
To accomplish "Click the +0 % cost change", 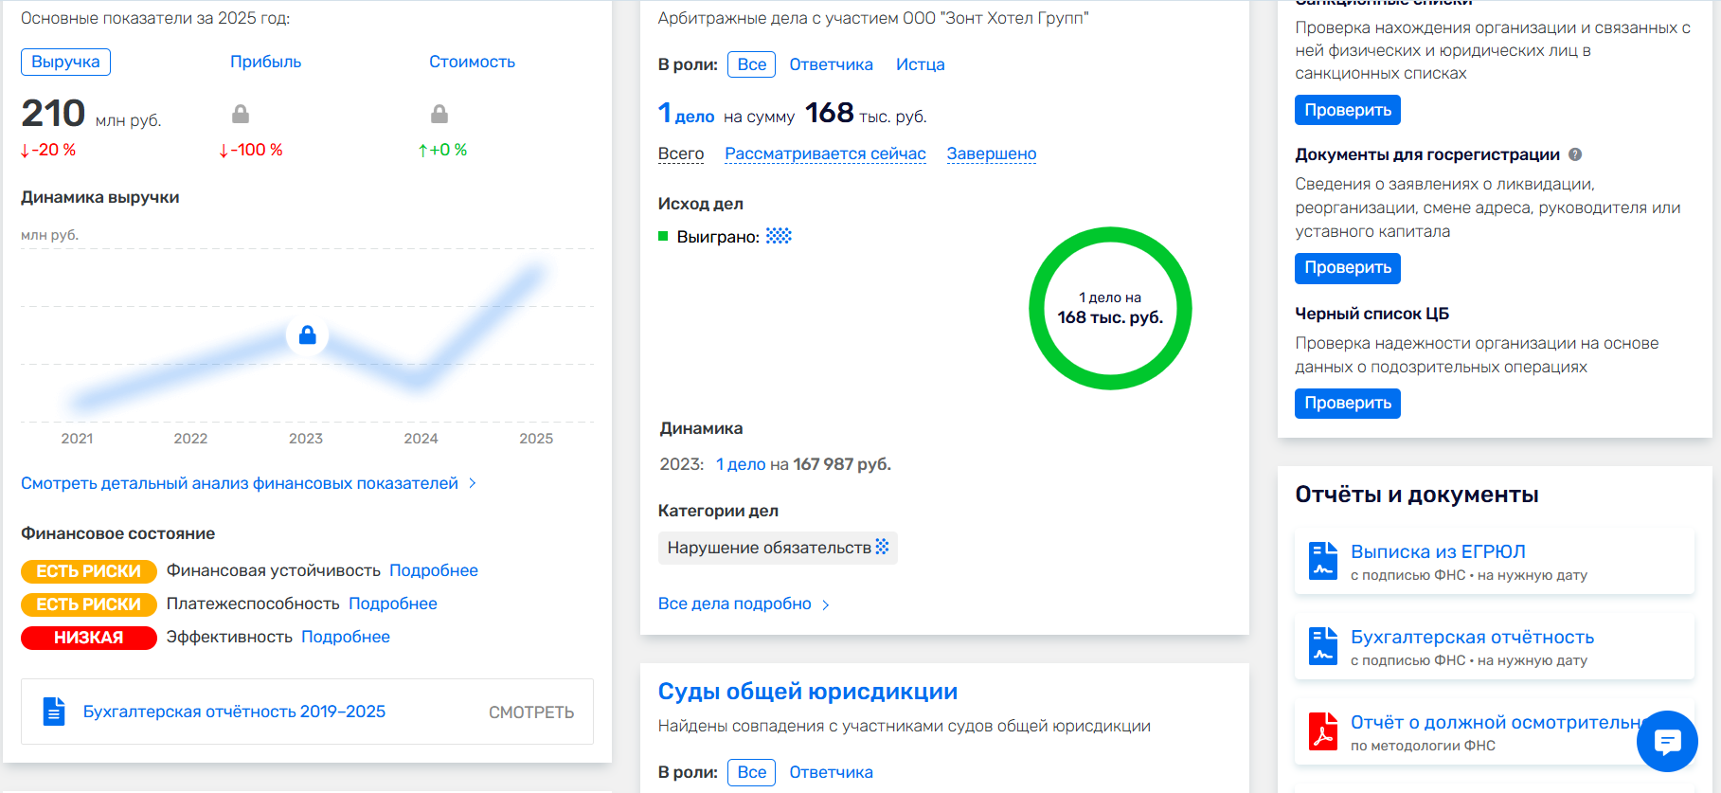I will (442, 150).
